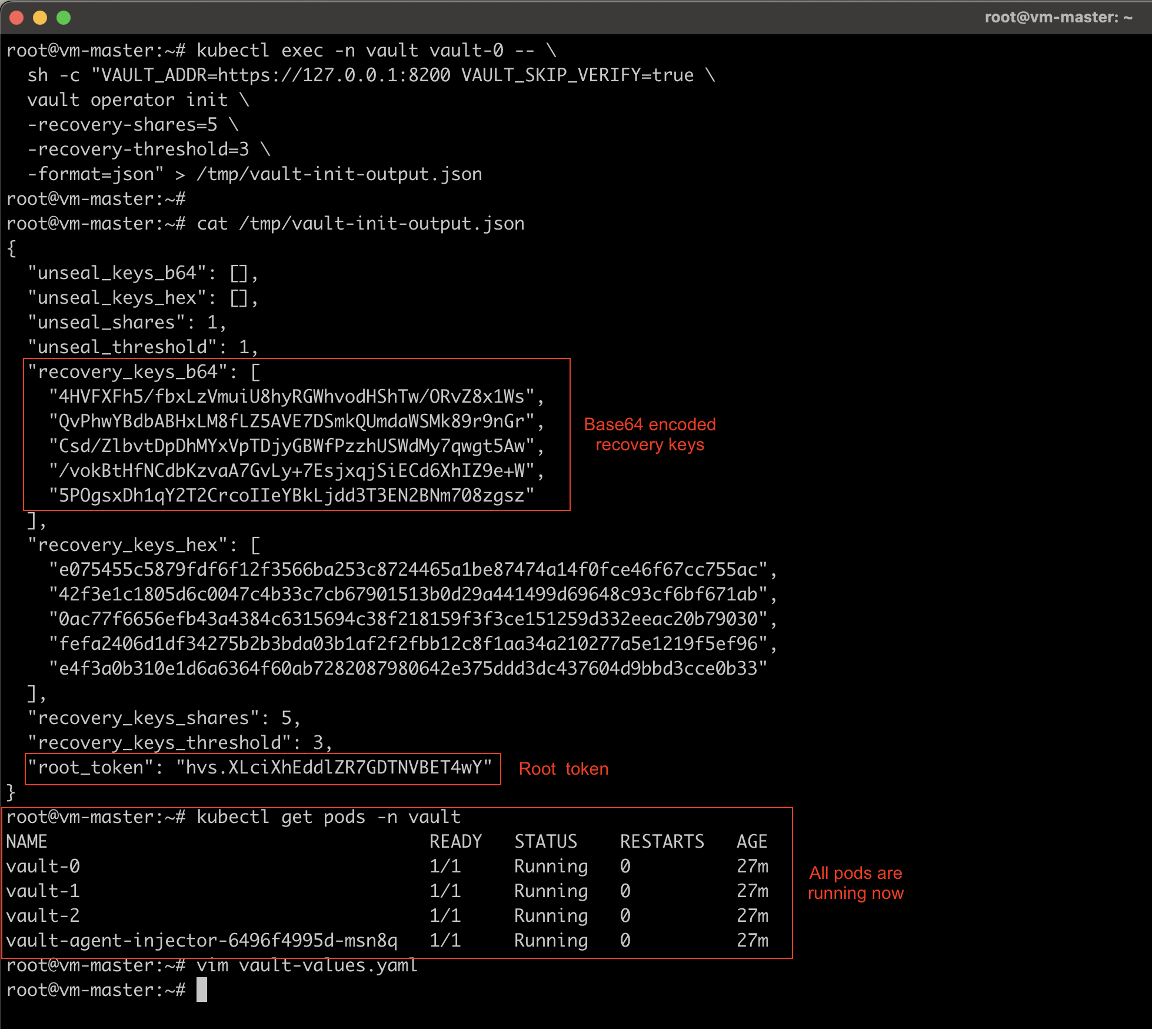
Task: Click the root_token value hvs.XLciXhEddlZR7GDTNVBET4wY
Action: (x=334, y=768)
